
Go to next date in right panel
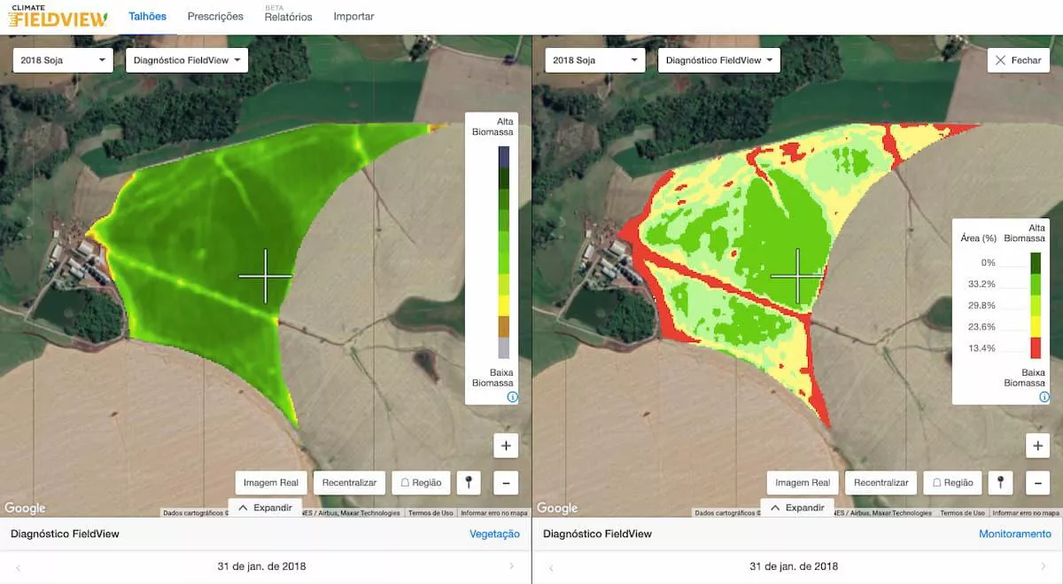[1043, 566]
